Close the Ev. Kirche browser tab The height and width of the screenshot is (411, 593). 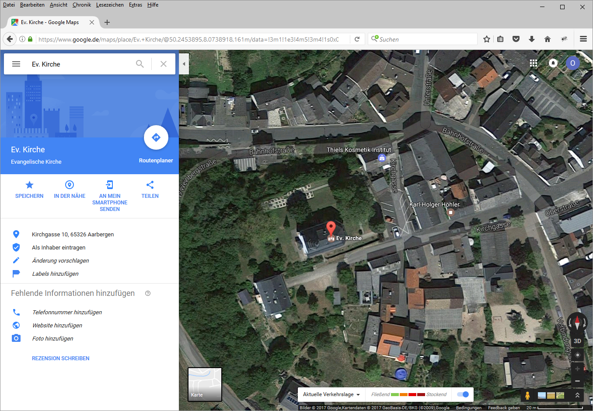(92, 22)
